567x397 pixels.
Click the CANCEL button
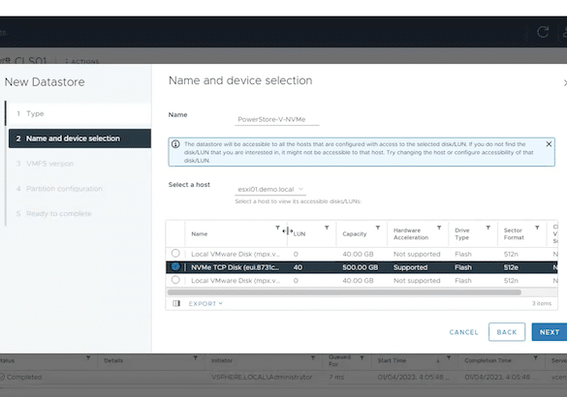point(463,332)
